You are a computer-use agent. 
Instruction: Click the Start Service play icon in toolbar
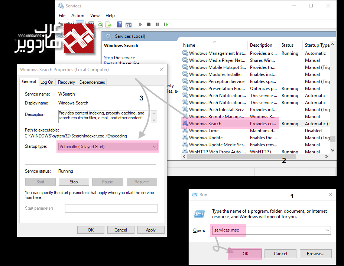tap(140, 24)
